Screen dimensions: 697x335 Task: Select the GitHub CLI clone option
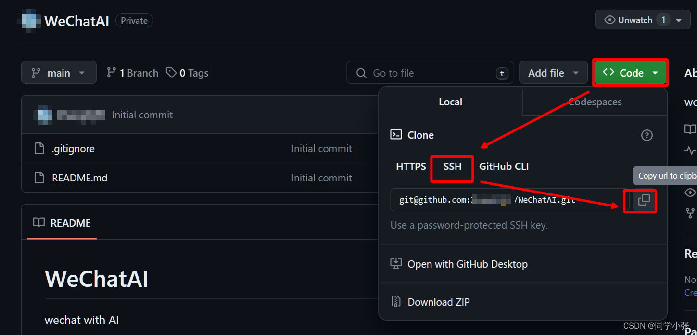coord(504,167)
